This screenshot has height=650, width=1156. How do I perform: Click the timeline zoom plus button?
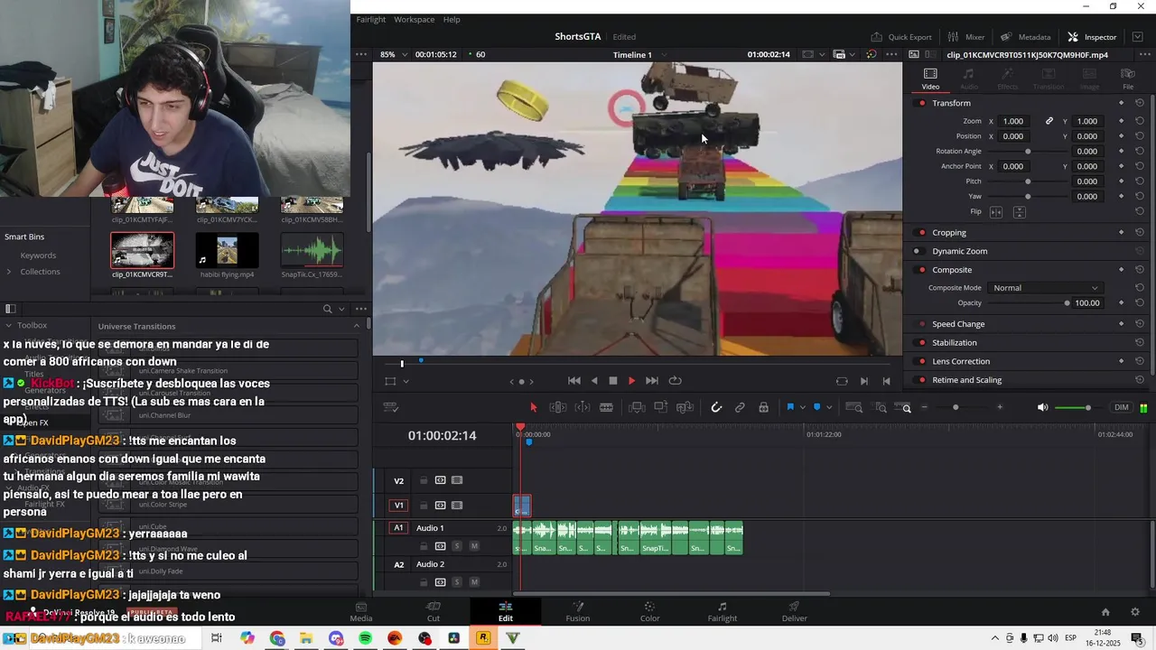pyautogui.click(x=1000, y=407)
